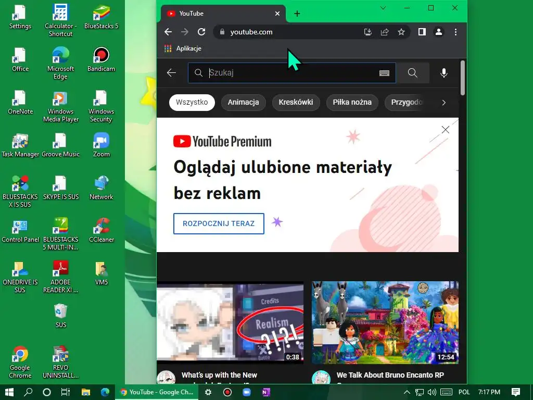
Task: Select the REVO UNINSTALL desktop icon
Action: (x=60, y=362)
